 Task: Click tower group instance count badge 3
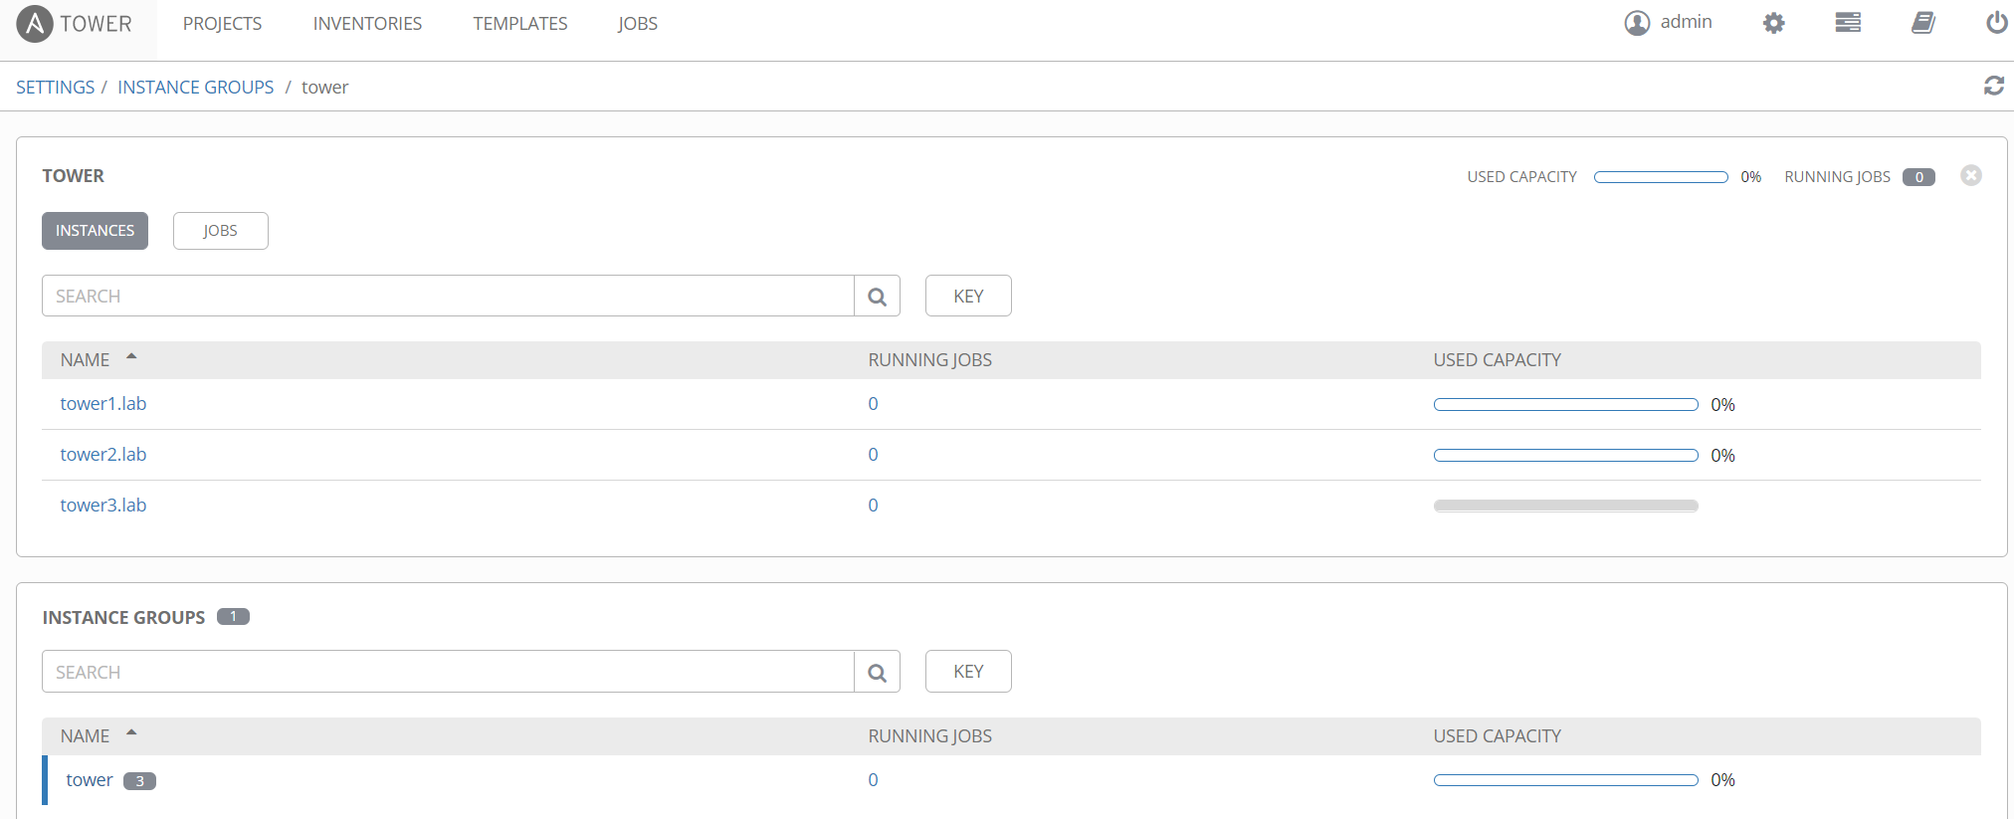pos(139,781)
